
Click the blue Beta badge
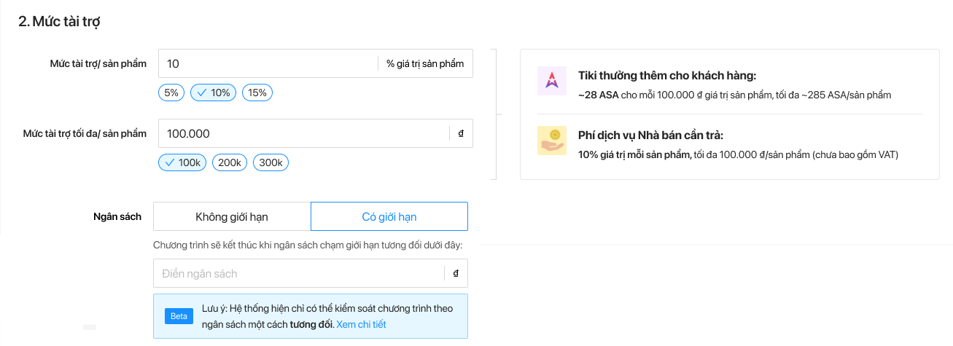(179, 316)
